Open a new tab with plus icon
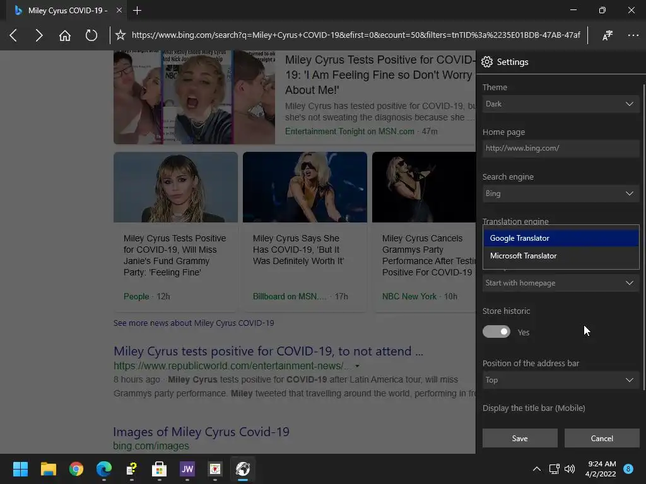 (x=137, y=10)
